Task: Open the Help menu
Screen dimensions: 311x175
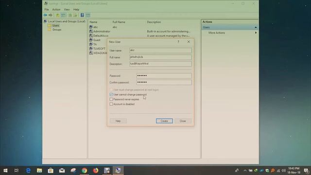Action: click(x=76, y=9)
